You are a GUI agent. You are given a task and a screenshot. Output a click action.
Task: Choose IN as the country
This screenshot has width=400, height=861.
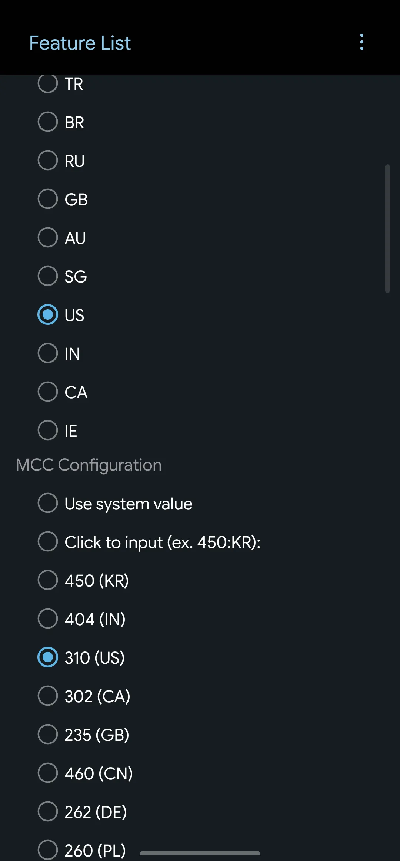(x=48, y=353)
